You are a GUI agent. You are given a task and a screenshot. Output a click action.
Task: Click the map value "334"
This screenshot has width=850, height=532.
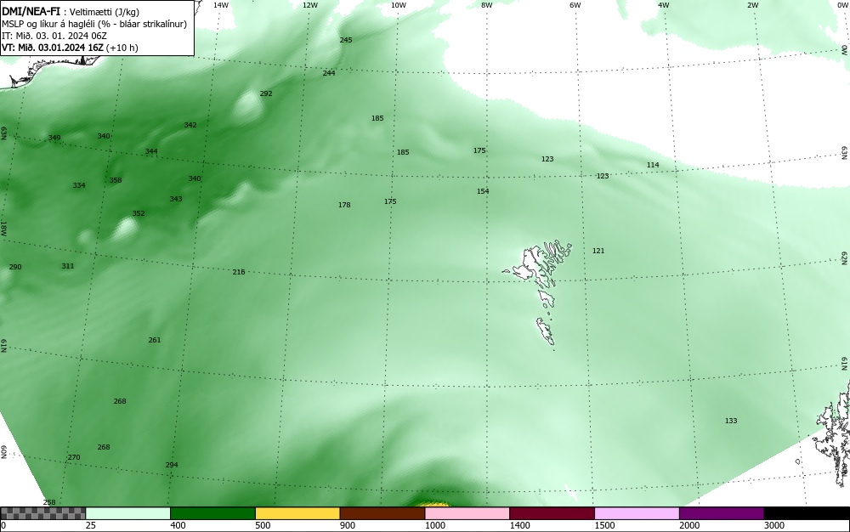click(x=79, y=185)
